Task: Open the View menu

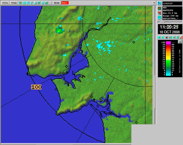Action: [14, 3]
